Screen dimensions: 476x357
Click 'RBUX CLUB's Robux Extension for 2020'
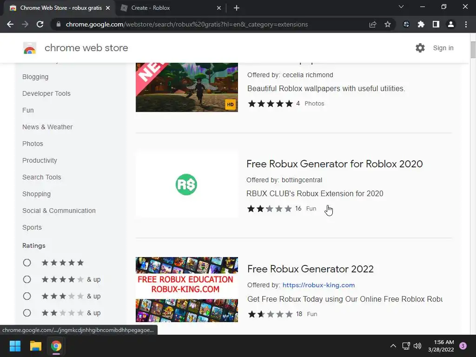coord(315,194)
